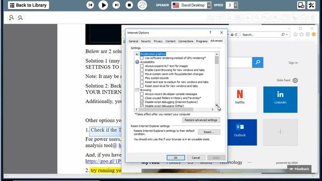
Task: Click Back to Library button
Action: (x=28, y=5)
